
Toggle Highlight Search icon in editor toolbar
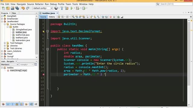(84, 17)
